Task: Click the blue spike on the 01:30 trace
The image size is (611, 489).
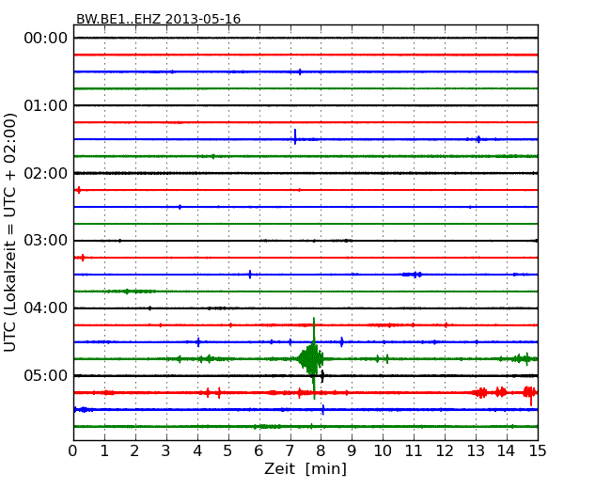Action: (295, 137)
